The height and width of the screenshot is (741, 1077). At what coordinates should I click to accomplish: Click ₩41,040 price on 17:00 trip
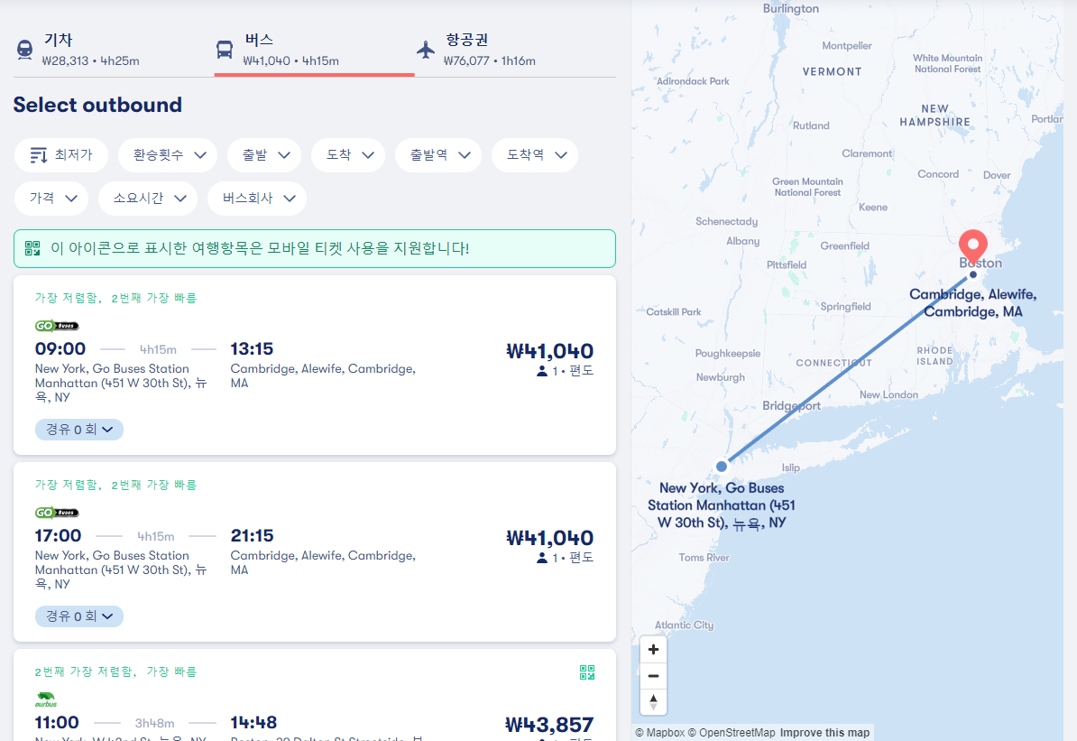[x=550, y=538]
